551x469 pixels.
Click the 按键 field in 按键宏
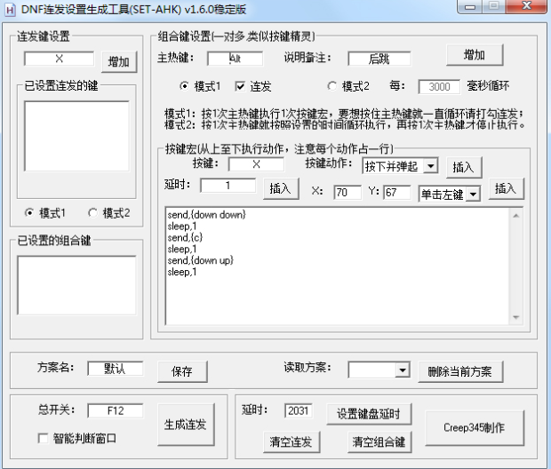click(x=256, y=164)
